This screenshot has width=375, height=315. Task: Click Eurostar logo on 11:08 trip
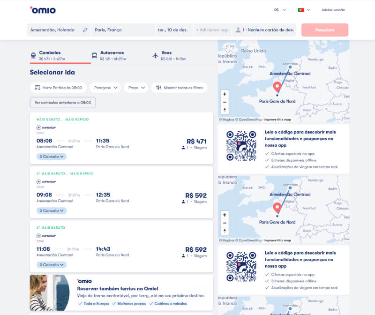pyautogui.click(x=46, y=236)
